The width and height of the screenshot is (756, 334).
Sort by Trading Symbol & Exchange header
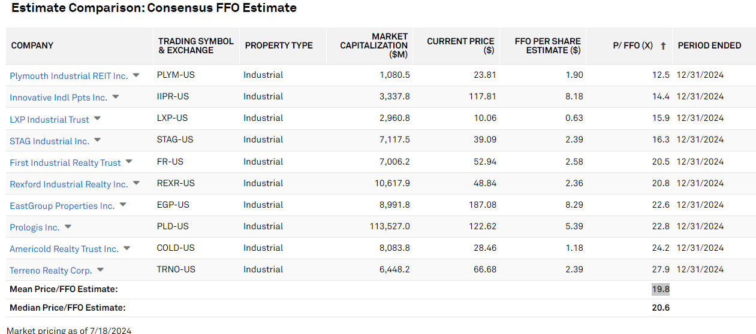[196, 45]
